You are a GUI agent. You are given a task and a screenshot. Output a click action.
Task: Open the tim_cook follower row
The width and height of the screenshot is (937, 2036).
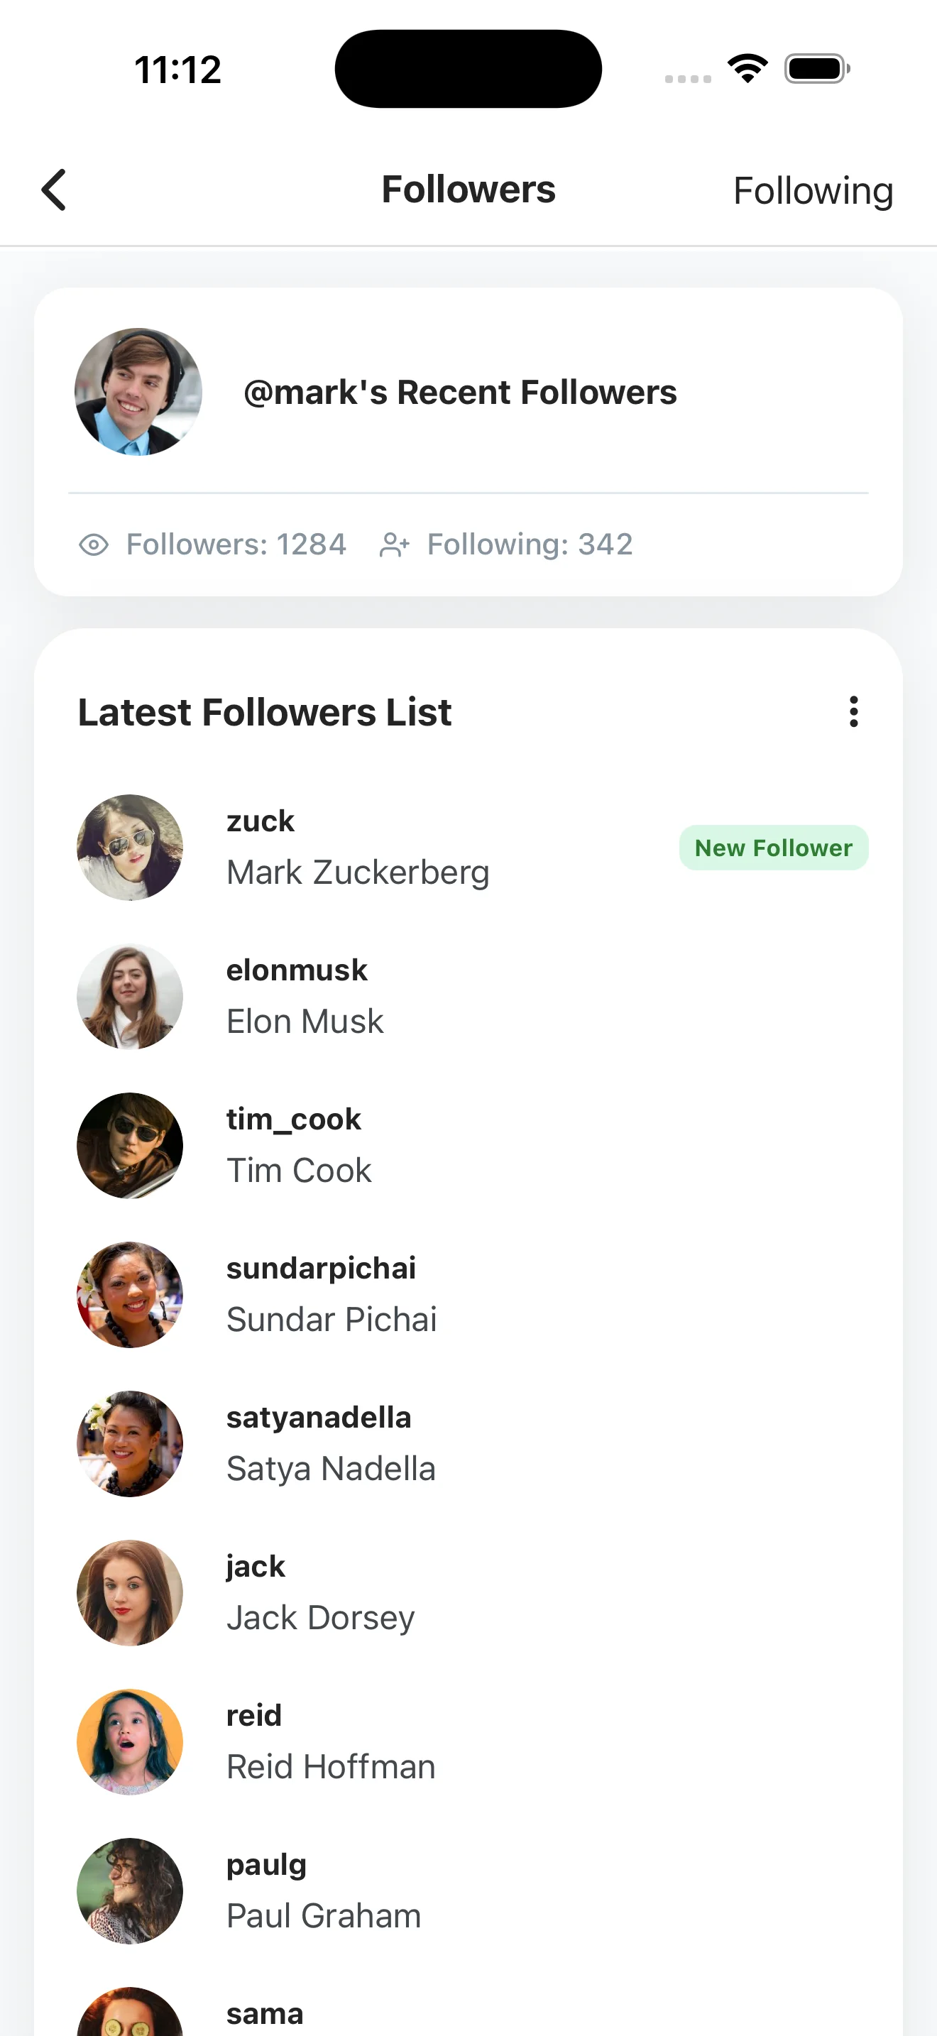(468, 1146)
